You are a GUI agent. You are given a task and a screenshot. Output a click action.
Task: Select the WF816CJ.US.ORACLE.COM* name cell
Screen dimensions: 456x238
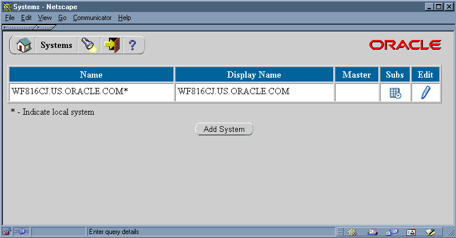(91, 92)
